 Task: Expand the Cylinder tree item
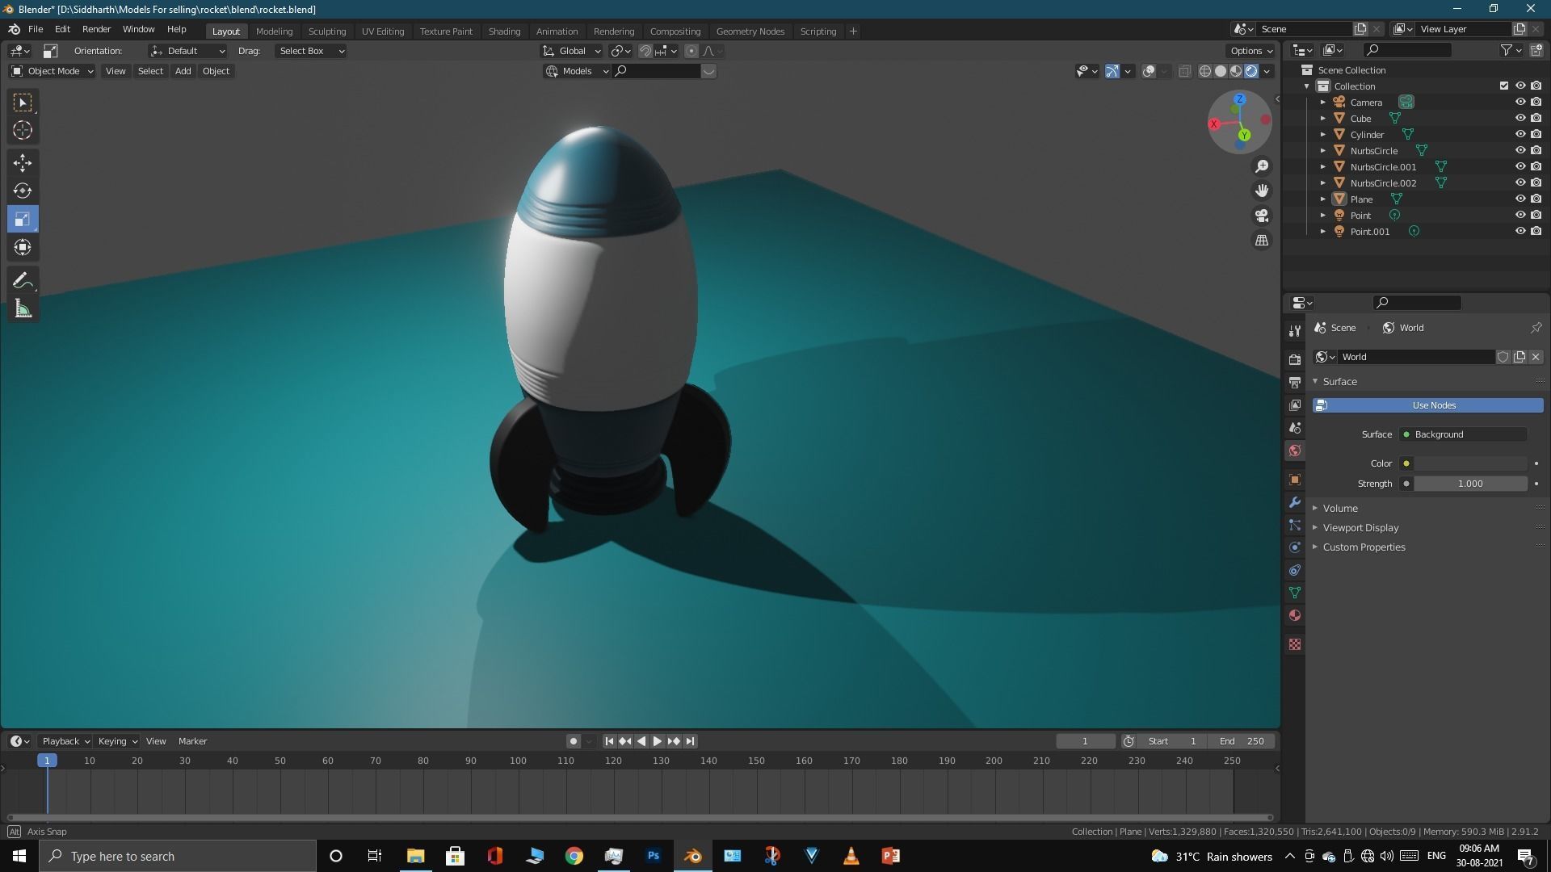pyautogui.click(x=1322, y=134)
